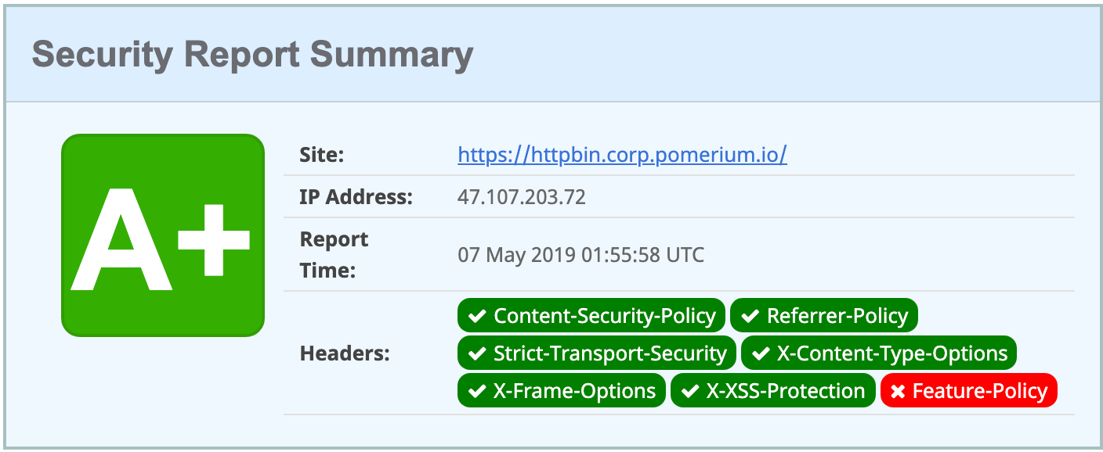Screen dimensions: 1103x452
Task: Toggle the X-XSS-Protection header badge
Action: click(x=772, y=390)
